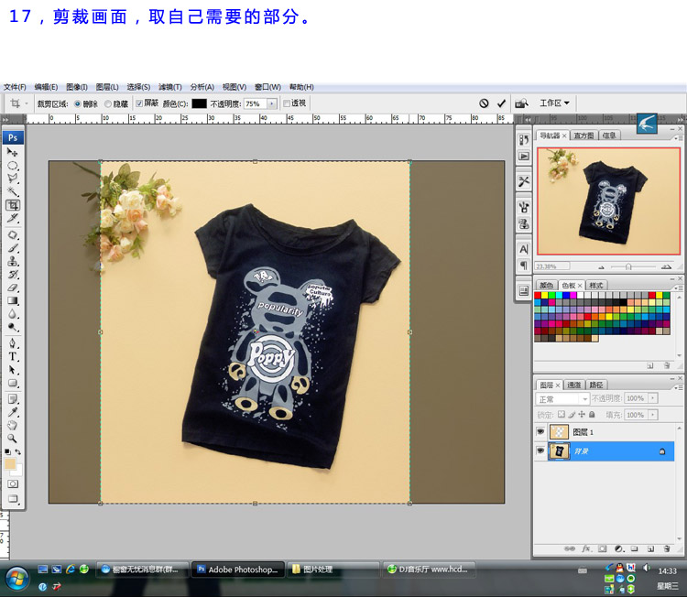Open the 工作区 workspace dropdown
The image size is (687, 597).
(554, 103)
